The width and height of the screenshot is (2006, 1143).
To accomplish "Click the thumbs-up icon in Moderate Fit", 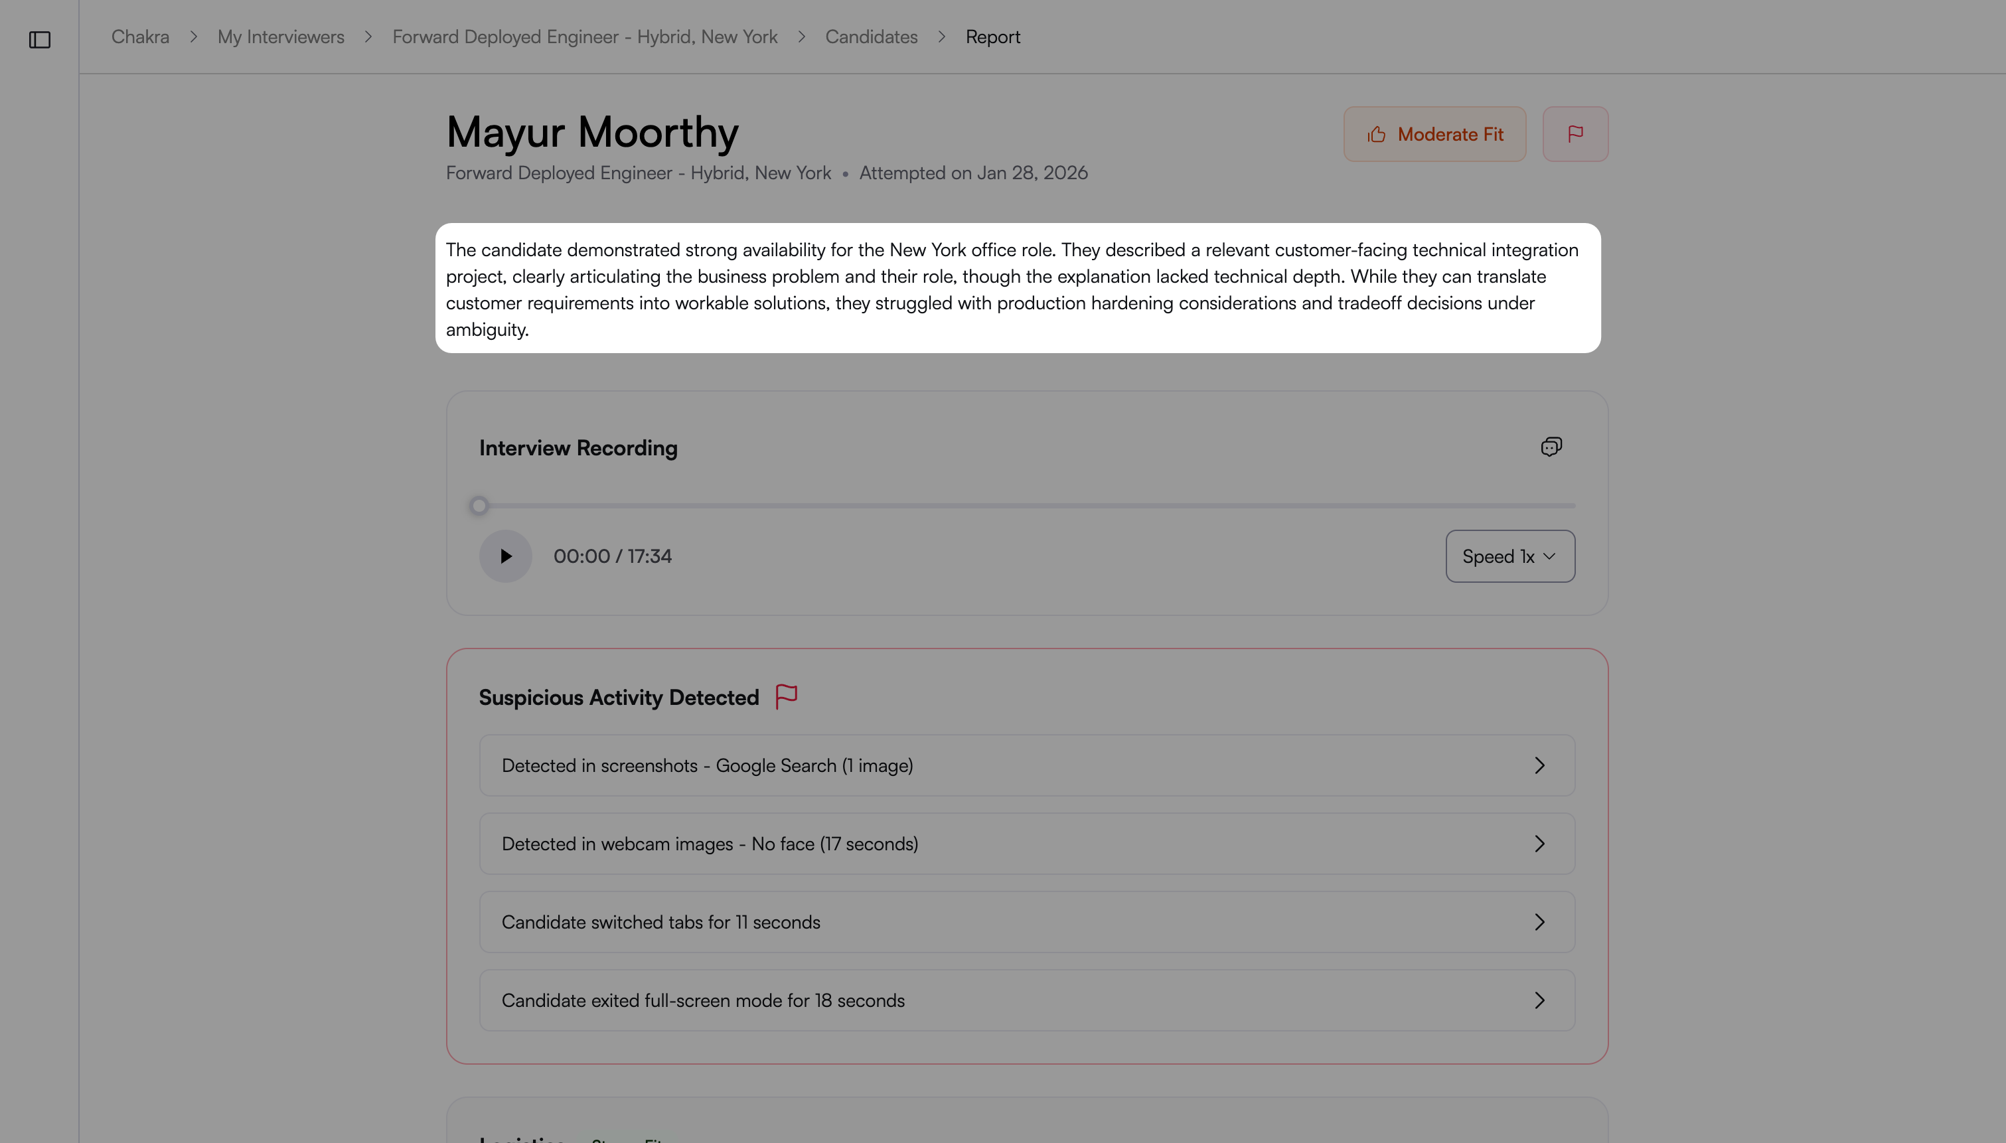I will [x=1377, y=135].
